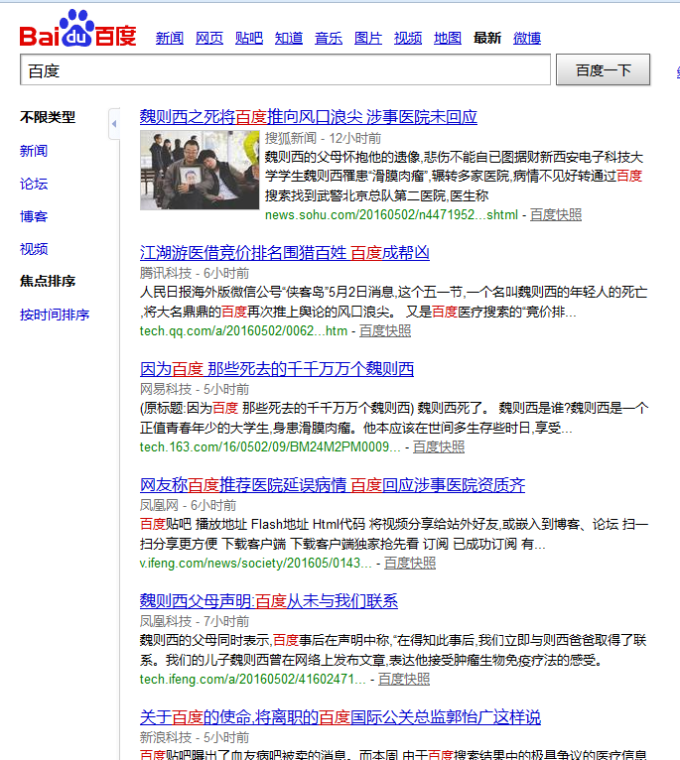This screenshot has height=760, width=680.
Task: Open the 新闻 tab in top navigation
Action: click(x=170, y=38)
